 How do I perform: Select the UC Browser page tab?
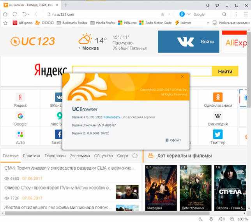click(30, 5)
